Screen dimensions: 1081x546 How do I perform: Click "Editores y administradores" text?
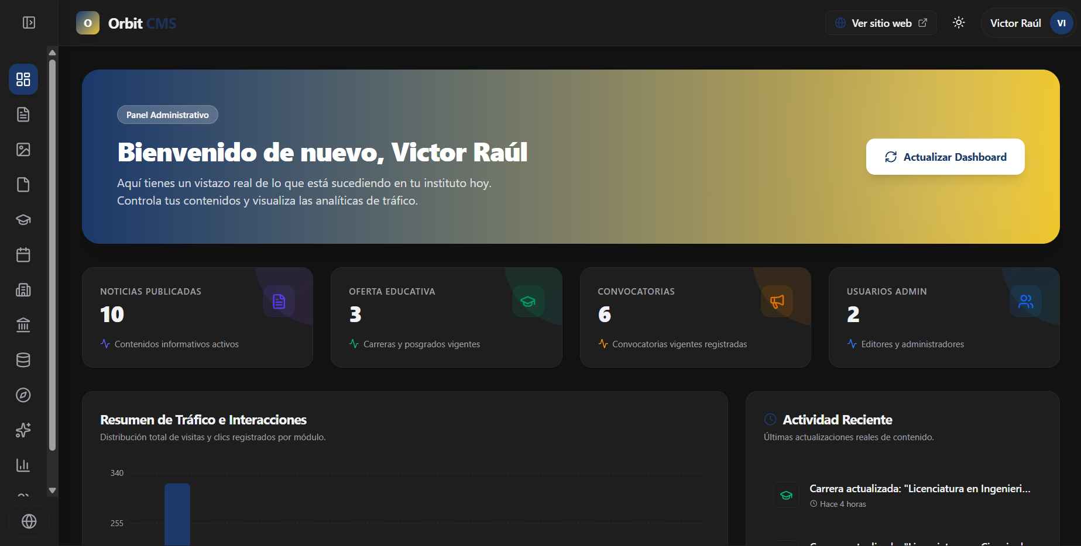tap(912, 344)
